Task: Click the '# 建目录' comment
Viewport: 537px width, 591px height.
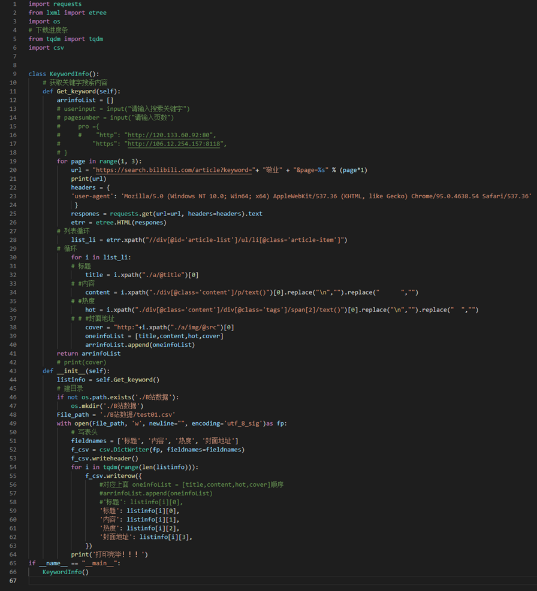Action: pyautogui.click(x=70, y=388)
